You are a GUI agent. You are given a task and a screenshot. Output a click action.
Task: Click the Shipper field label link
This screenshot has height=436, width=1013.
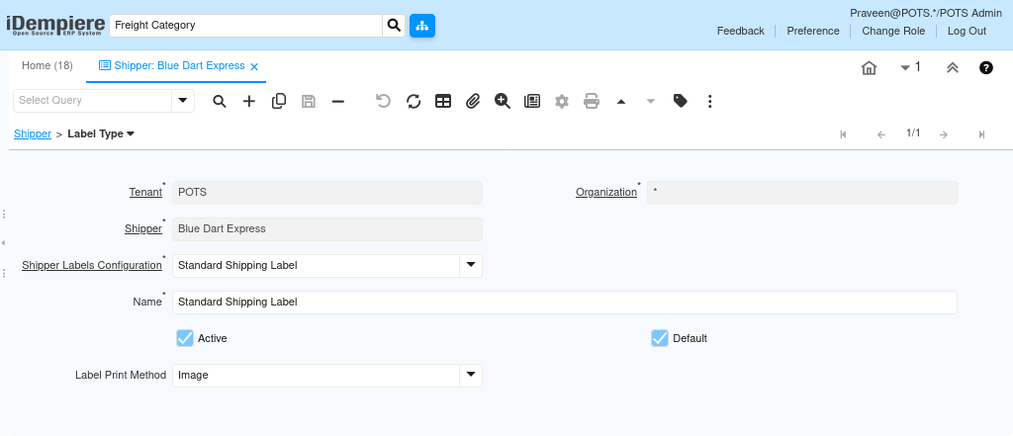143,228
